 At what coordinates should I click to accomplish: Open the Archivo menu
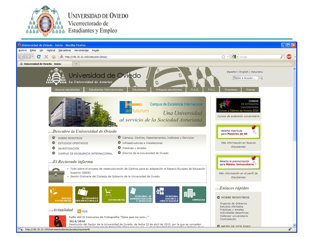pos(23,50)
